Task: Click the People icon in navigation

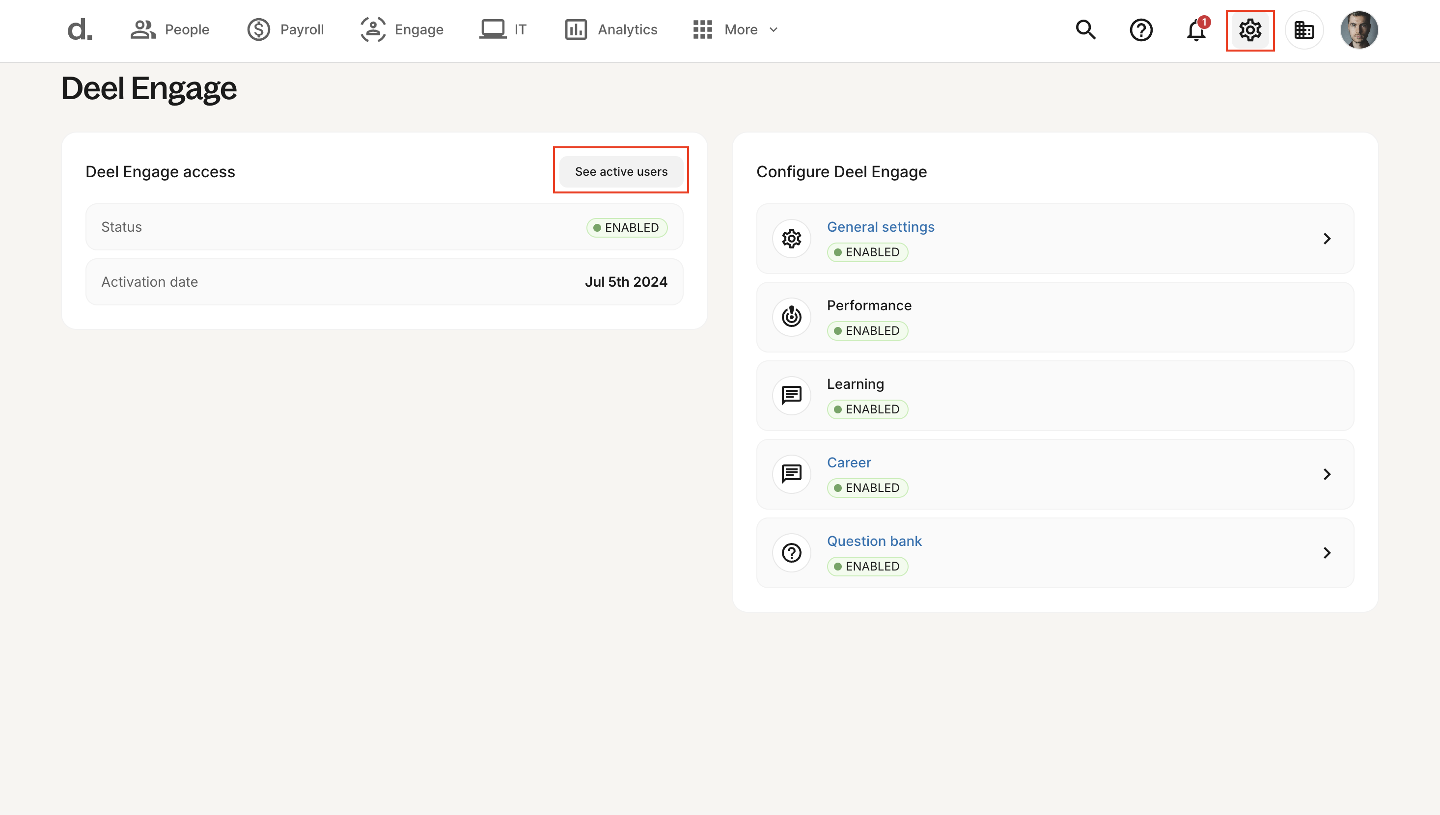Action: point(143,29)
